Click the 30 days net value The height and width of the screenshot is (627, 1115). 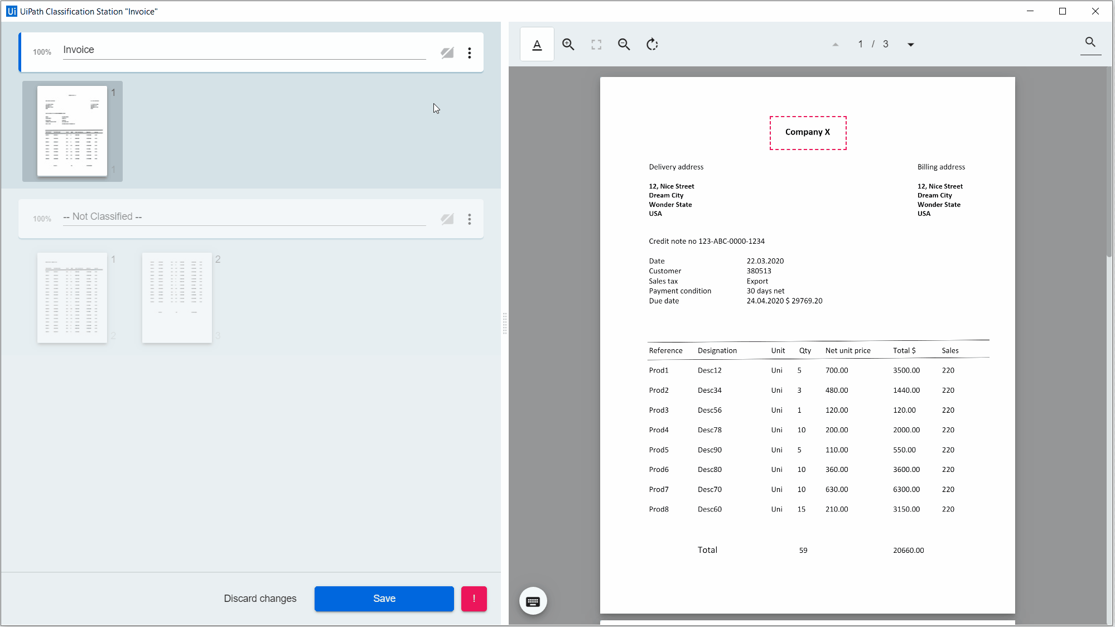coord(766,291)
